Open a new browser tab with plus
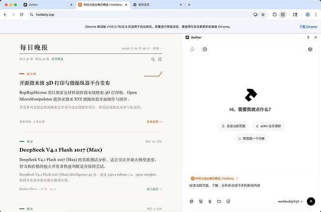 pyautogui.click(x=189, y=5)
